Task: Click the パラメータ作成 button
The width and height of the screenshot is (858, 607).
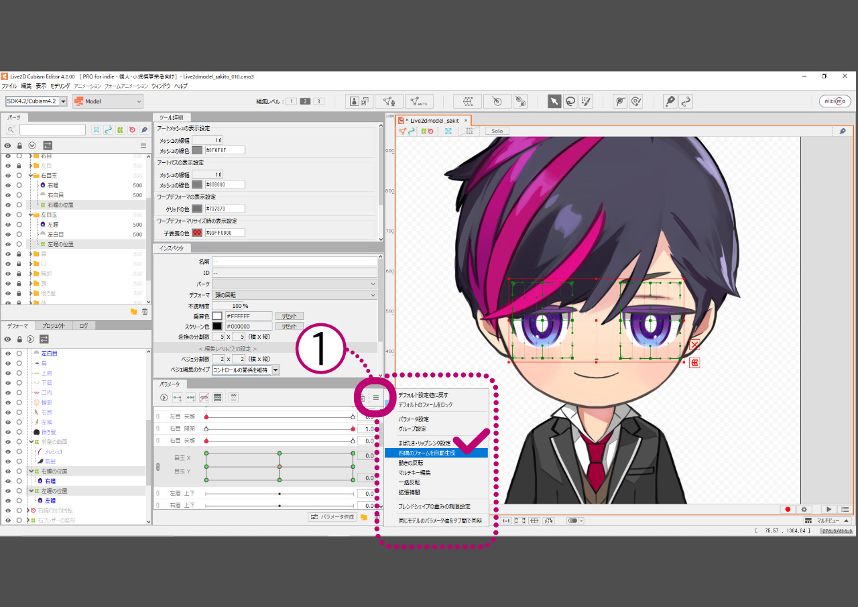Action: tap(332, 517)
